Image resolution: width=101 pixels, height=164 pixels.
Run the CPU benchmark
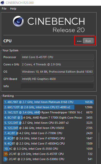[x=88, y=41]
